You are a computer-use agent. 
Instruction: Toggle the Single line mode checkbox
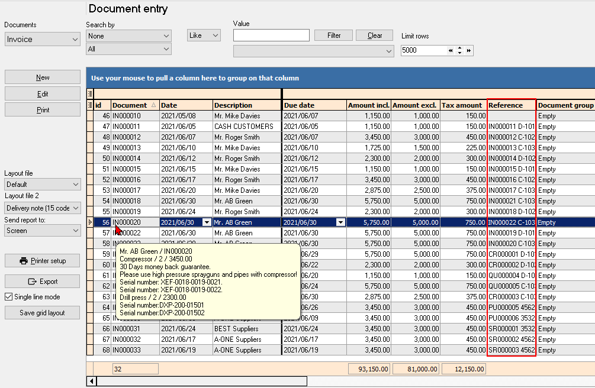tap(9, 297)
